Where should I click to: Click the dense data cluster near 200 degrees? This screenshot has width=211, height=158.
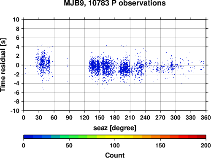click(125, 68)
